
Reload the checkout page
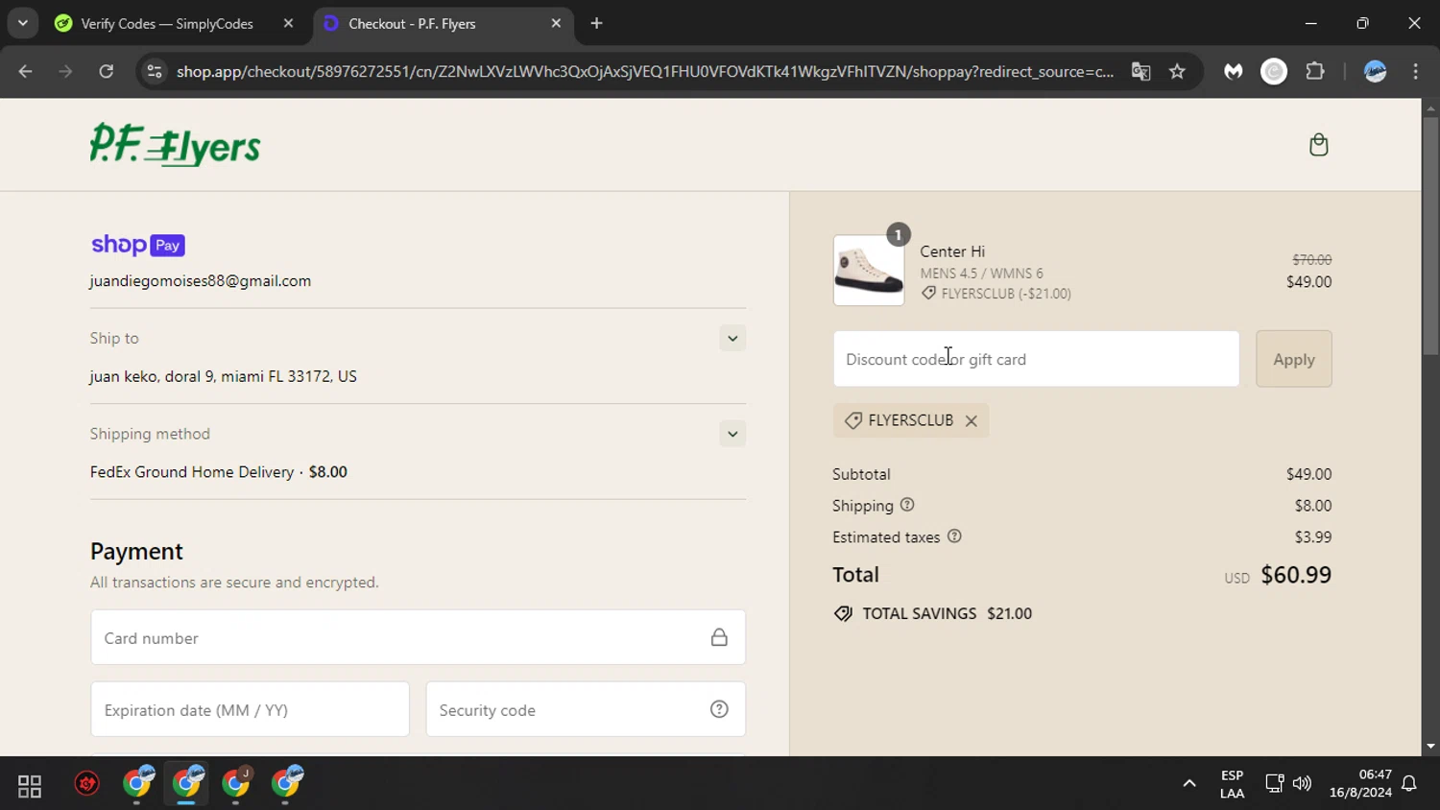click(x=107, y=71)
